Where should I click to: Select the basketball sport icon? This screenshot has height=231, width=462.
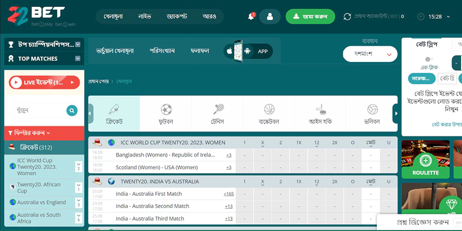pos(269,109)
